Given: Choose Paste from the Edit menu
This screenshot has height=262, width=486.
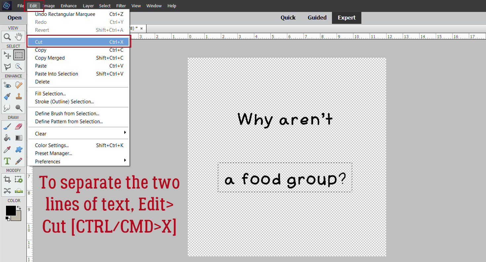Looking at the screenshot, I should [x=78, y=66].
